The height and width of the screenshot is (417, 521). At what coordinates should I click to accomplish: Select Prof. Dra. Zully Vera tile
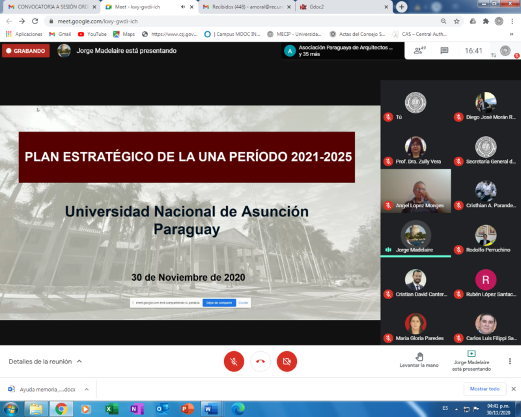[x=415, y=147]
